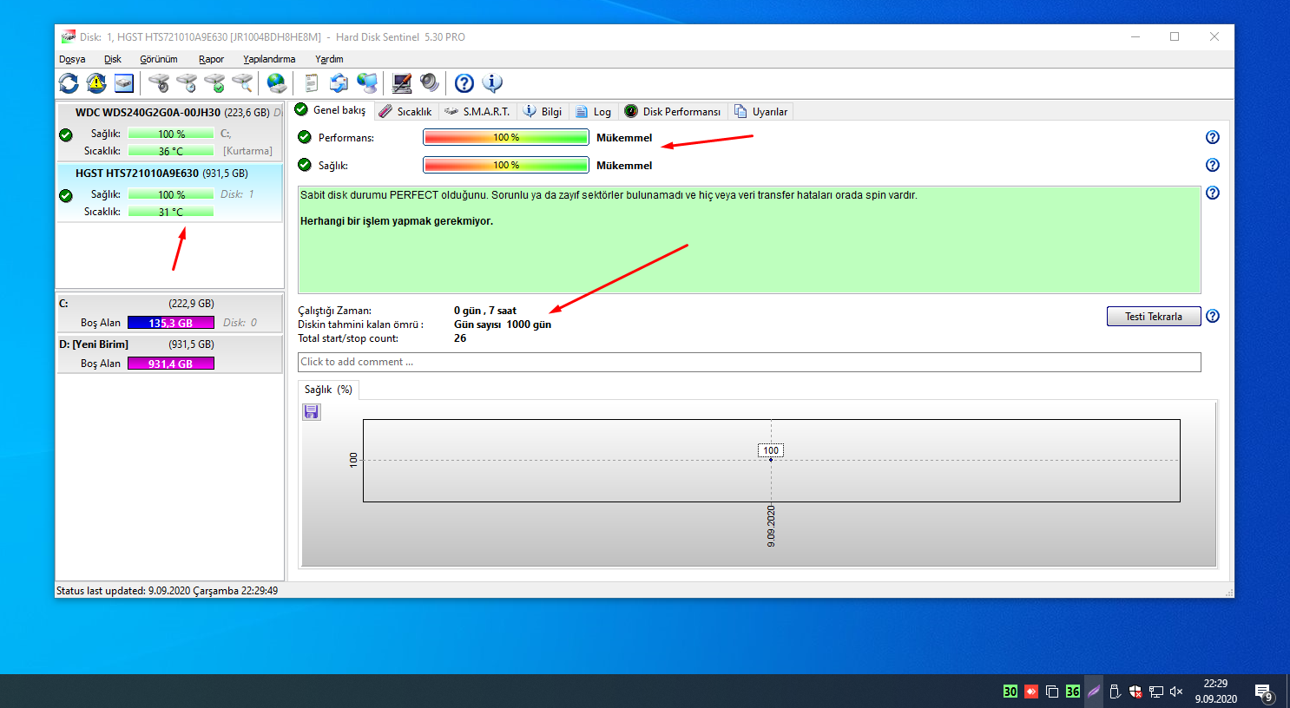Screen dimensions: 1290x708
Task: Select the C: partition entry
Action: (170, 313)
